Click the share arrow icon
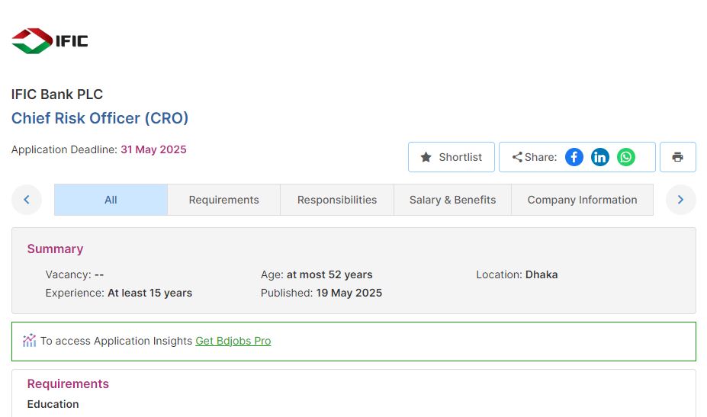Image resolution: width=707 pixels, height=417 pixels. pyautogui.click(x=517, y=157)
